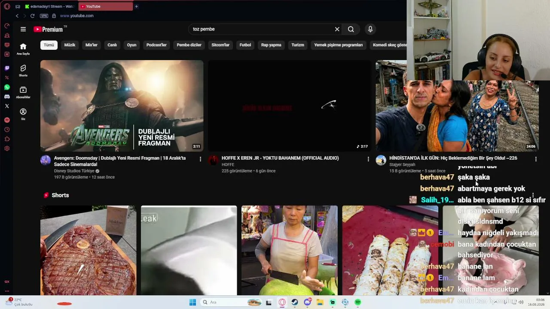View site security lock information
Image resolution: width=550 pixels, height=309 pixels.
point(54,16)
